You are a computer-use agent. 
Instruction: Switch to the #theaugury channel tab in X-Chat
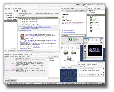tap(13, 80)
